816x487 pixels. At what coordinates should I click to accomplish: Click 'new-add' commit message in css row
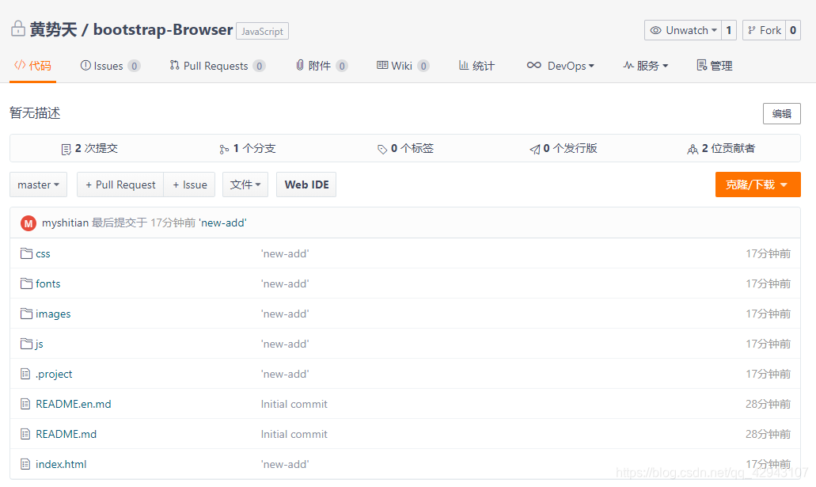(x=285, y=253)
